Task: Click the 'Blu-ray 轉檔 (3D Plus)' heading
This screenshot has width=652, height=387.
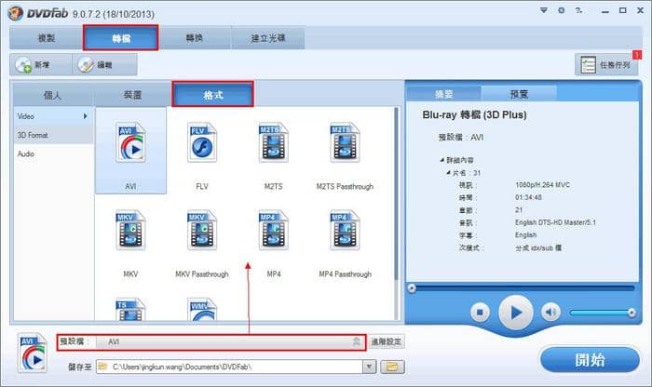Action: click(474, 114)
